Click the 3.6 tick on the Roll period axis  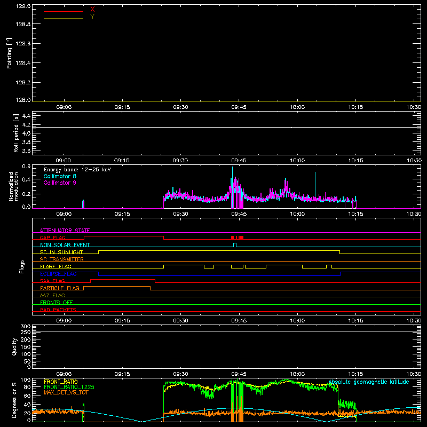26,151
